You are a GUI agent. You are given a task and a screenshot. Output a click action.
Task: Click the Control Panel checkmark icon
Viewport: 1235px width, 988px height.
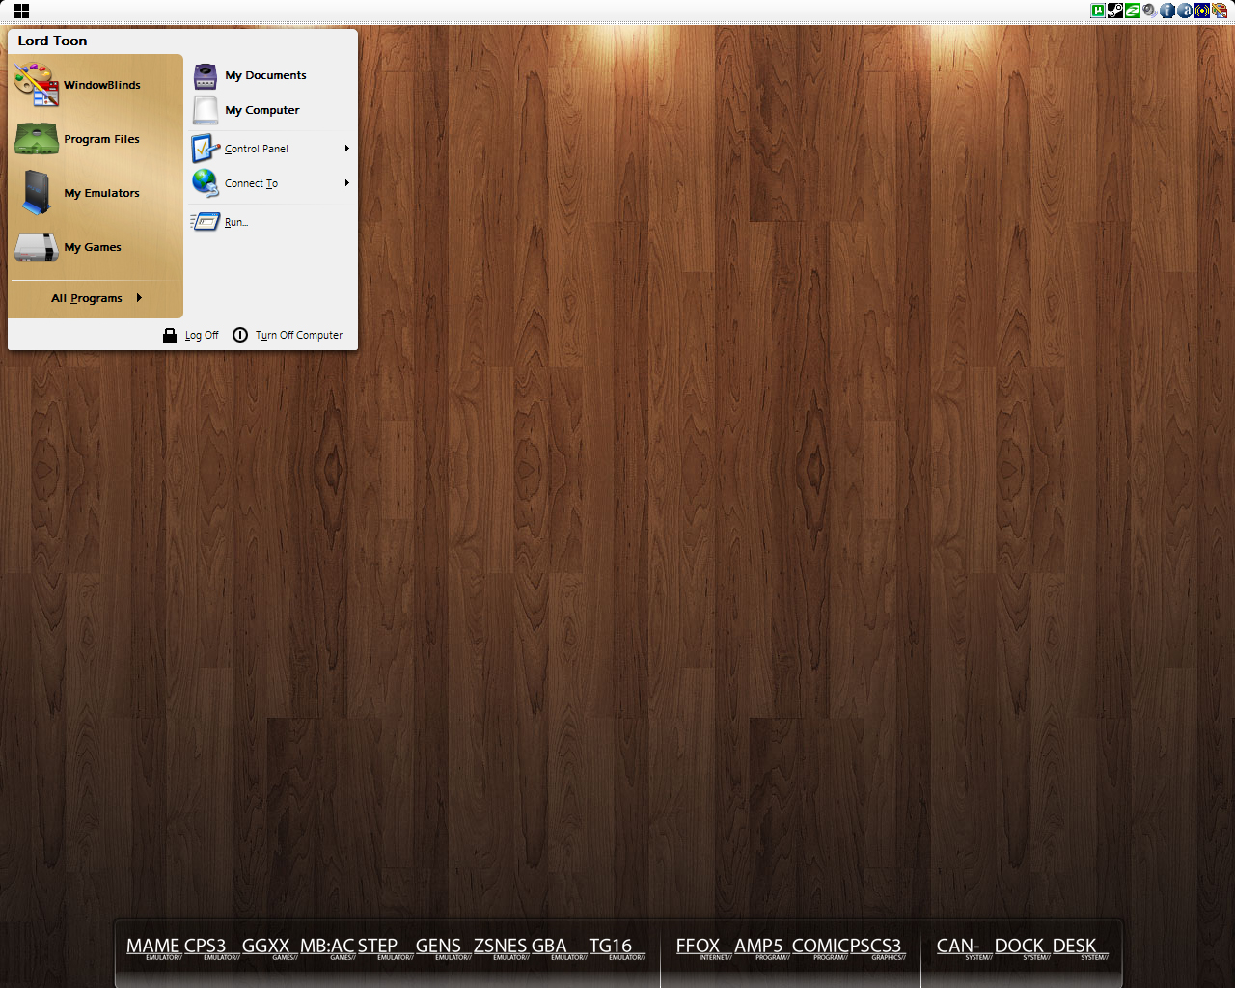(x=206, y=148)
